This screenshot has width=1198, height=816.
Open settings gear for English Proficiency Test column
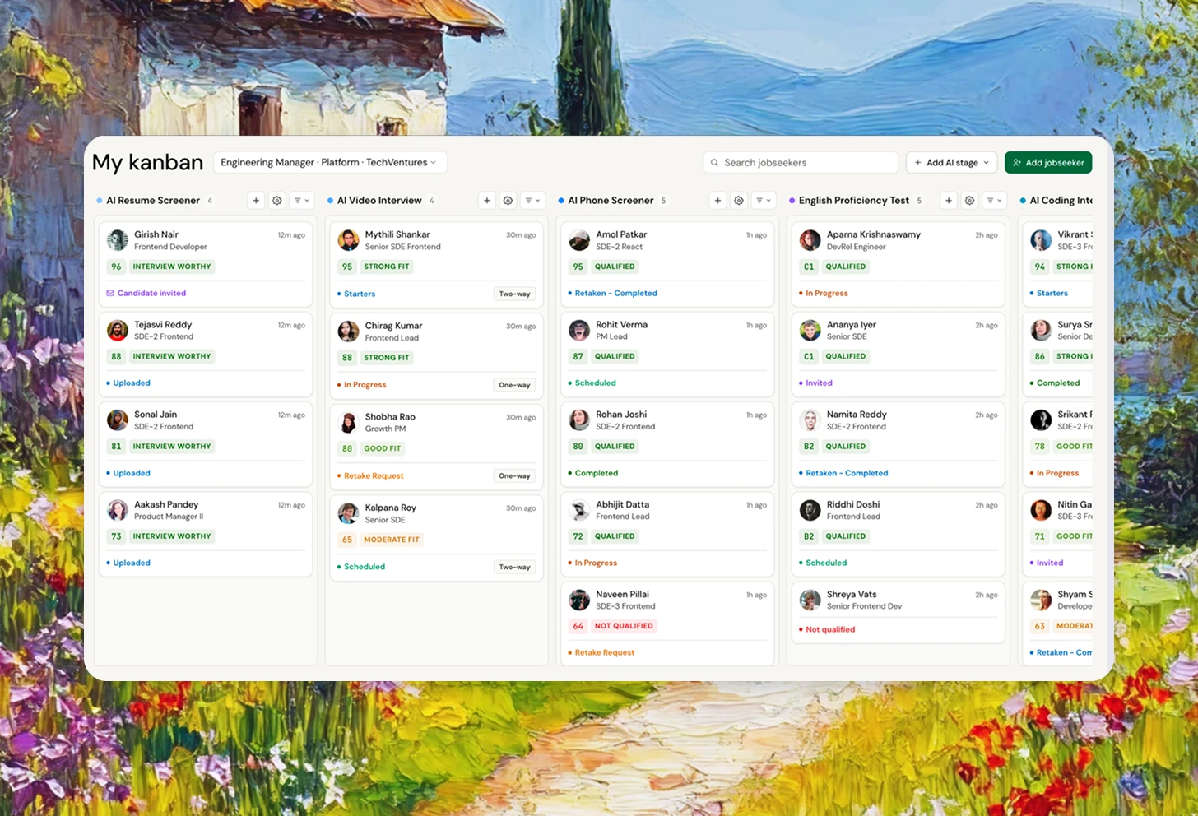970,201
